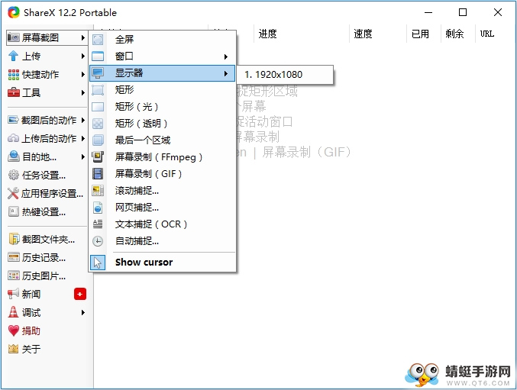517x390 pixels.
Task: Click the 上传后的动作 cloud icon
Action: click(x=13, y=138)
